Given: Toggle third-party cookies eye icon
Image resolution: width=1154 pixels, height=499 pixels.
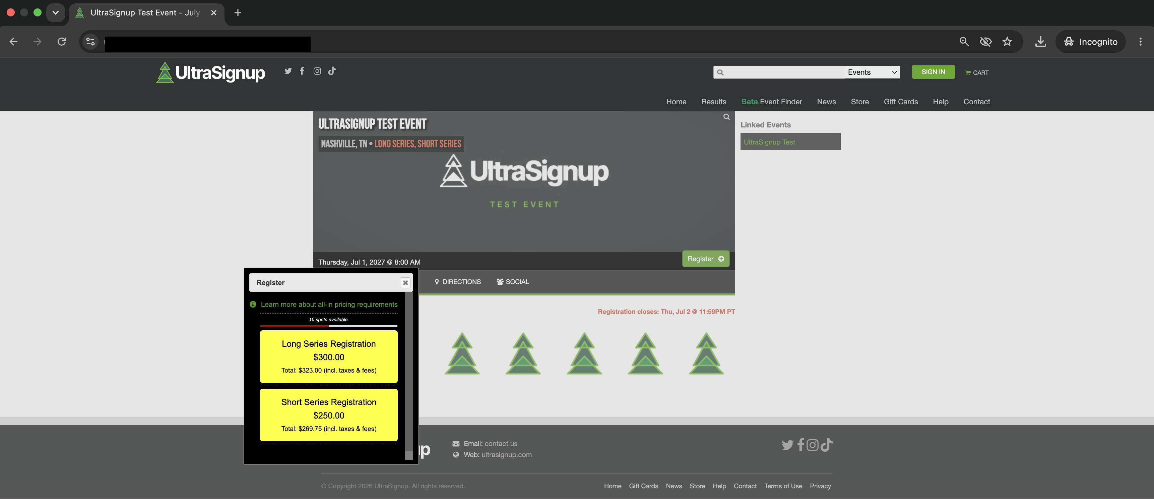Looking at the screenshot, I should 985,42.
